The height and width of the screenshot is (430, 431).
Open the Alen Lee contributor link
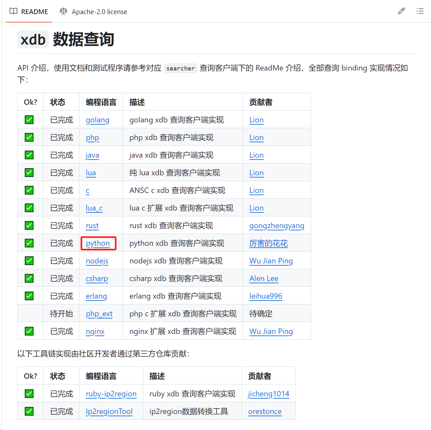[264, 278]
